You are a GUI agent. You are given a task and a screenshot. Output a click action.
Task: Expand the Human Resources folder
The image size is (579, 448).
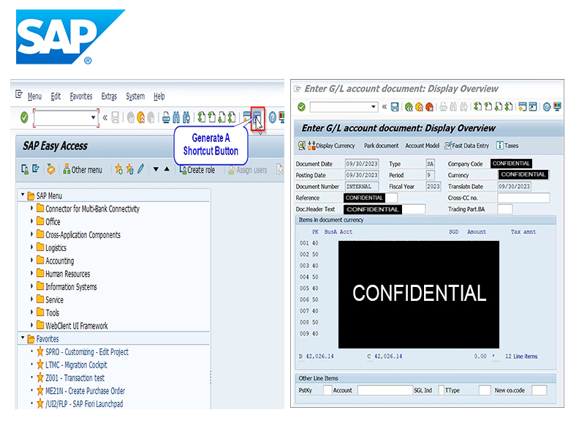31,273
